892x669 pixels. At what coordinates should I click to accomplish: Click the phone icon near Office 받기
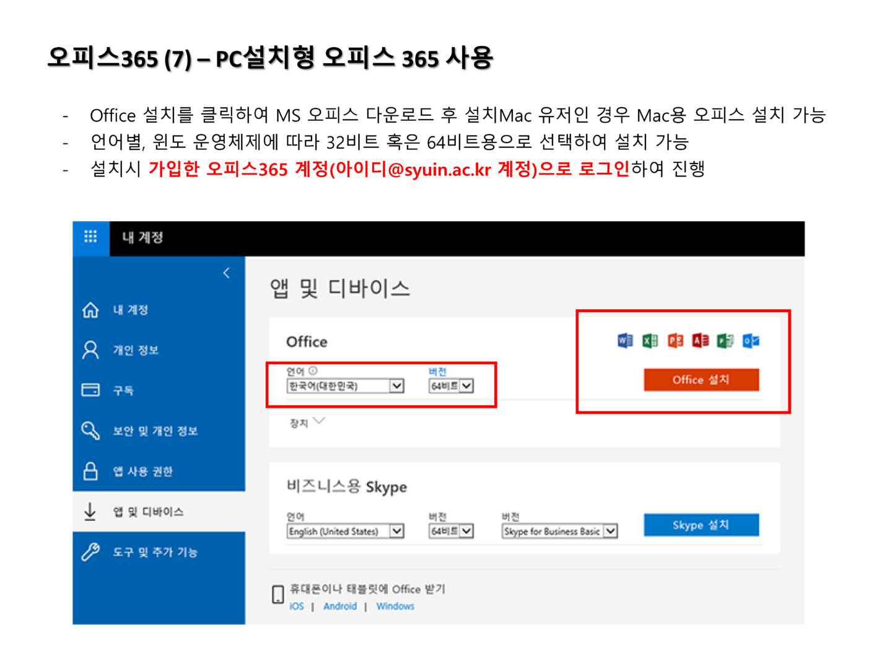tap(278, 595)
